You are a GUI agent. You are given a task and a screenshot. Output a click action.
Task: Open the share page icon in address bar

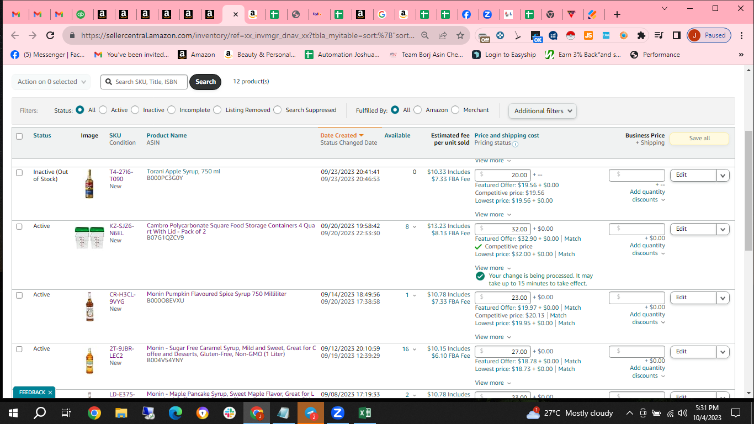443,35
